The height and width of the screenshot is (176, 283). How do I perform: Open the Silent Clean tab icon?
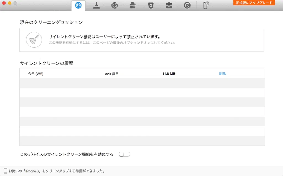pos(78,6)
